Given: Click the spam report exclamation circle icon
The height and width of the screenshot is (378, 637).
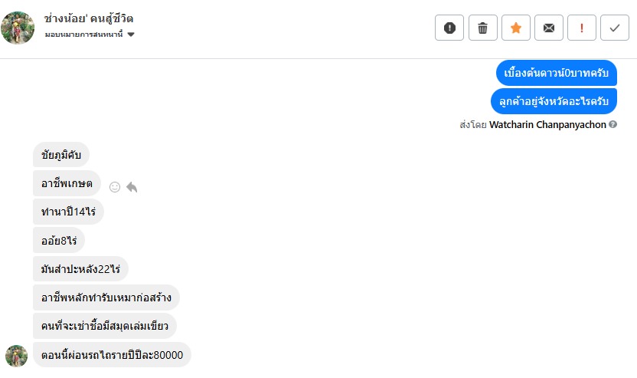Looking at the screenshot, I should point(449,28).
